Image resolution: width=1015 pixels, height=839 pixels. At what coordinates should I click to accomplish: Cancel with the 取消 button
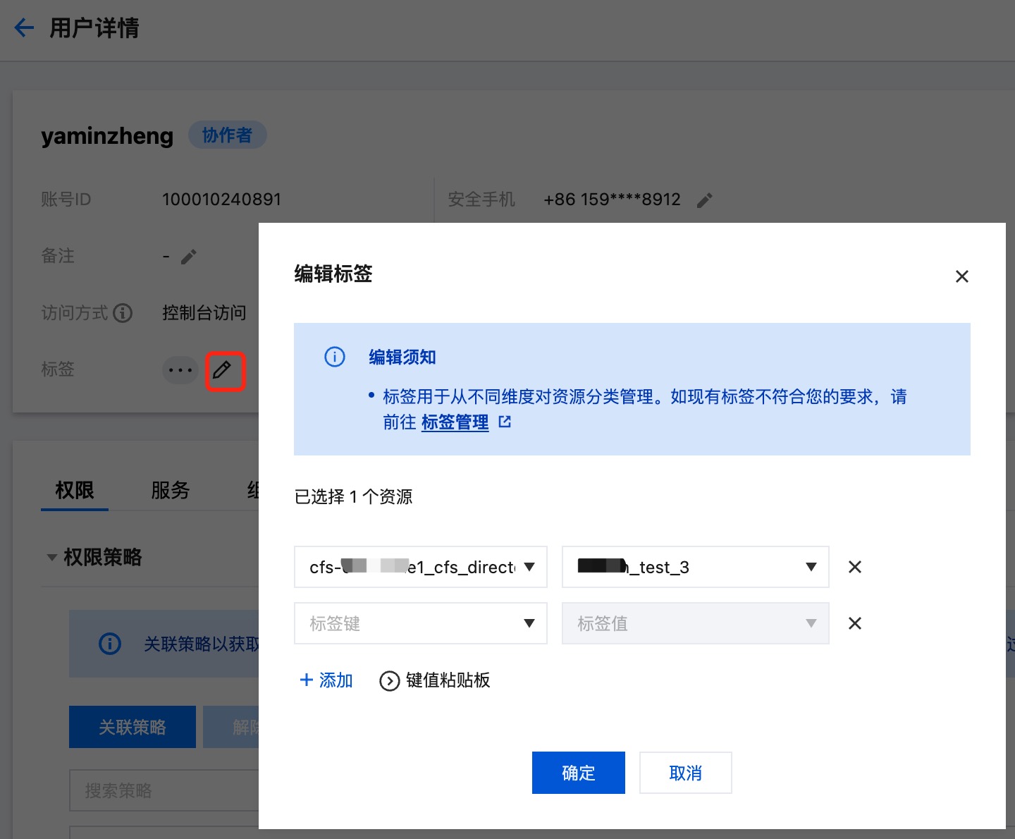click(x=686, y=773)
